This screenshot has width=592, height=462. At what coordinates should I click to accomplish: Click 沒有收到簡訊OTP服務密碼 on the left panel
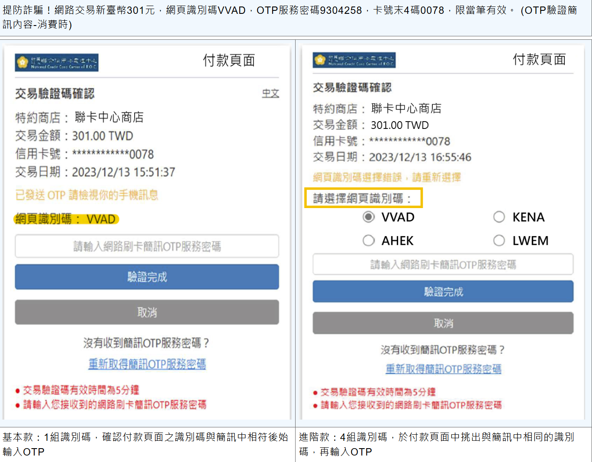tap(147, 342)
